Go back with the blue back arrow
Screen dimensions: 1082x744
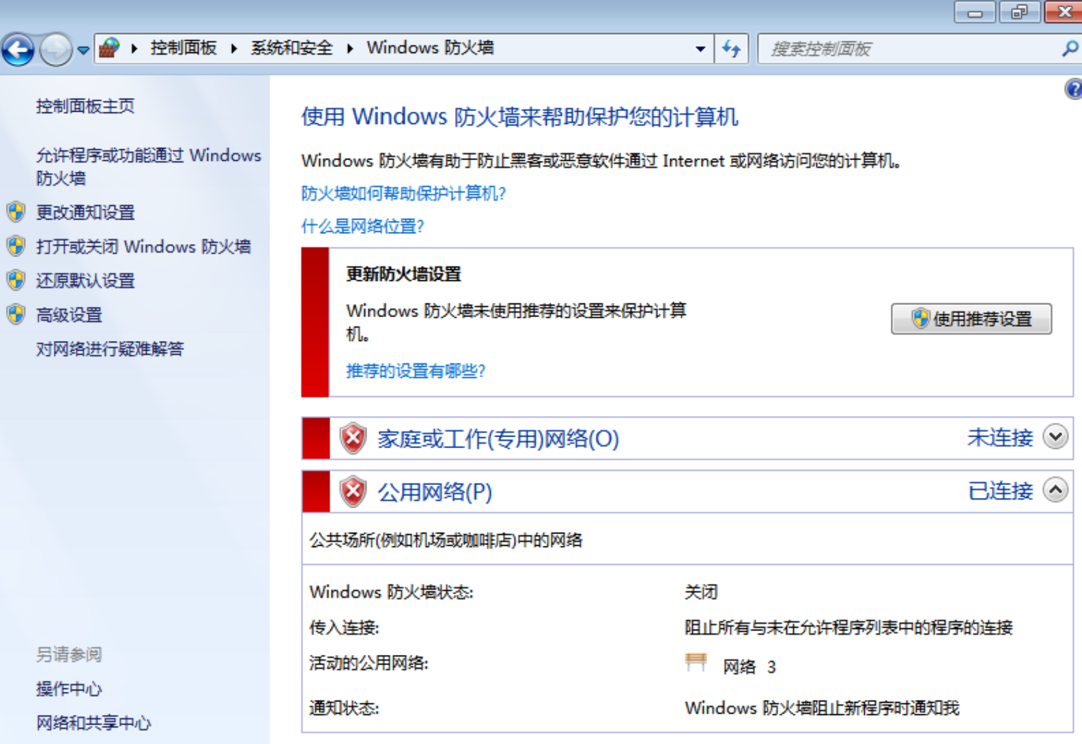pos(17,49)
